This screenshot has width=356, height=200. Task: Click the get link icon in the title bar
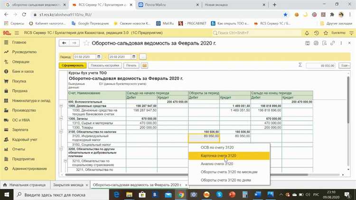[333, 43]
